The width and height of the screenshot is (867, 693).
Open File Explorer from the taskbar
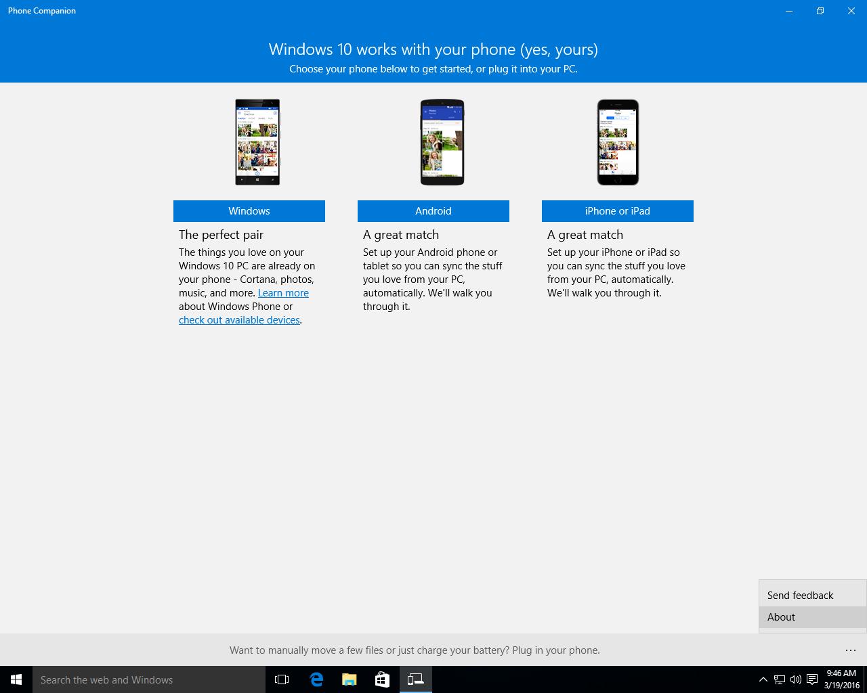[349, 679]
